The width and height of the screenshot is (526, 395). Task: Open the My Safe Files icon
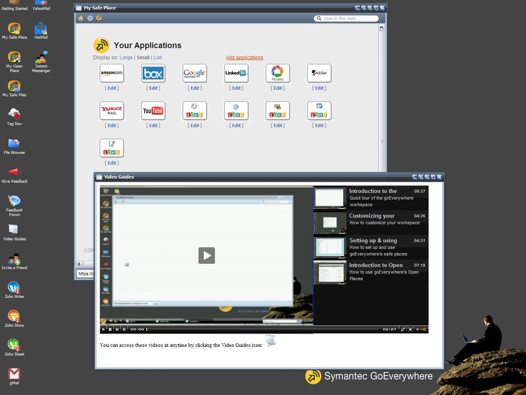click(14, 88)
